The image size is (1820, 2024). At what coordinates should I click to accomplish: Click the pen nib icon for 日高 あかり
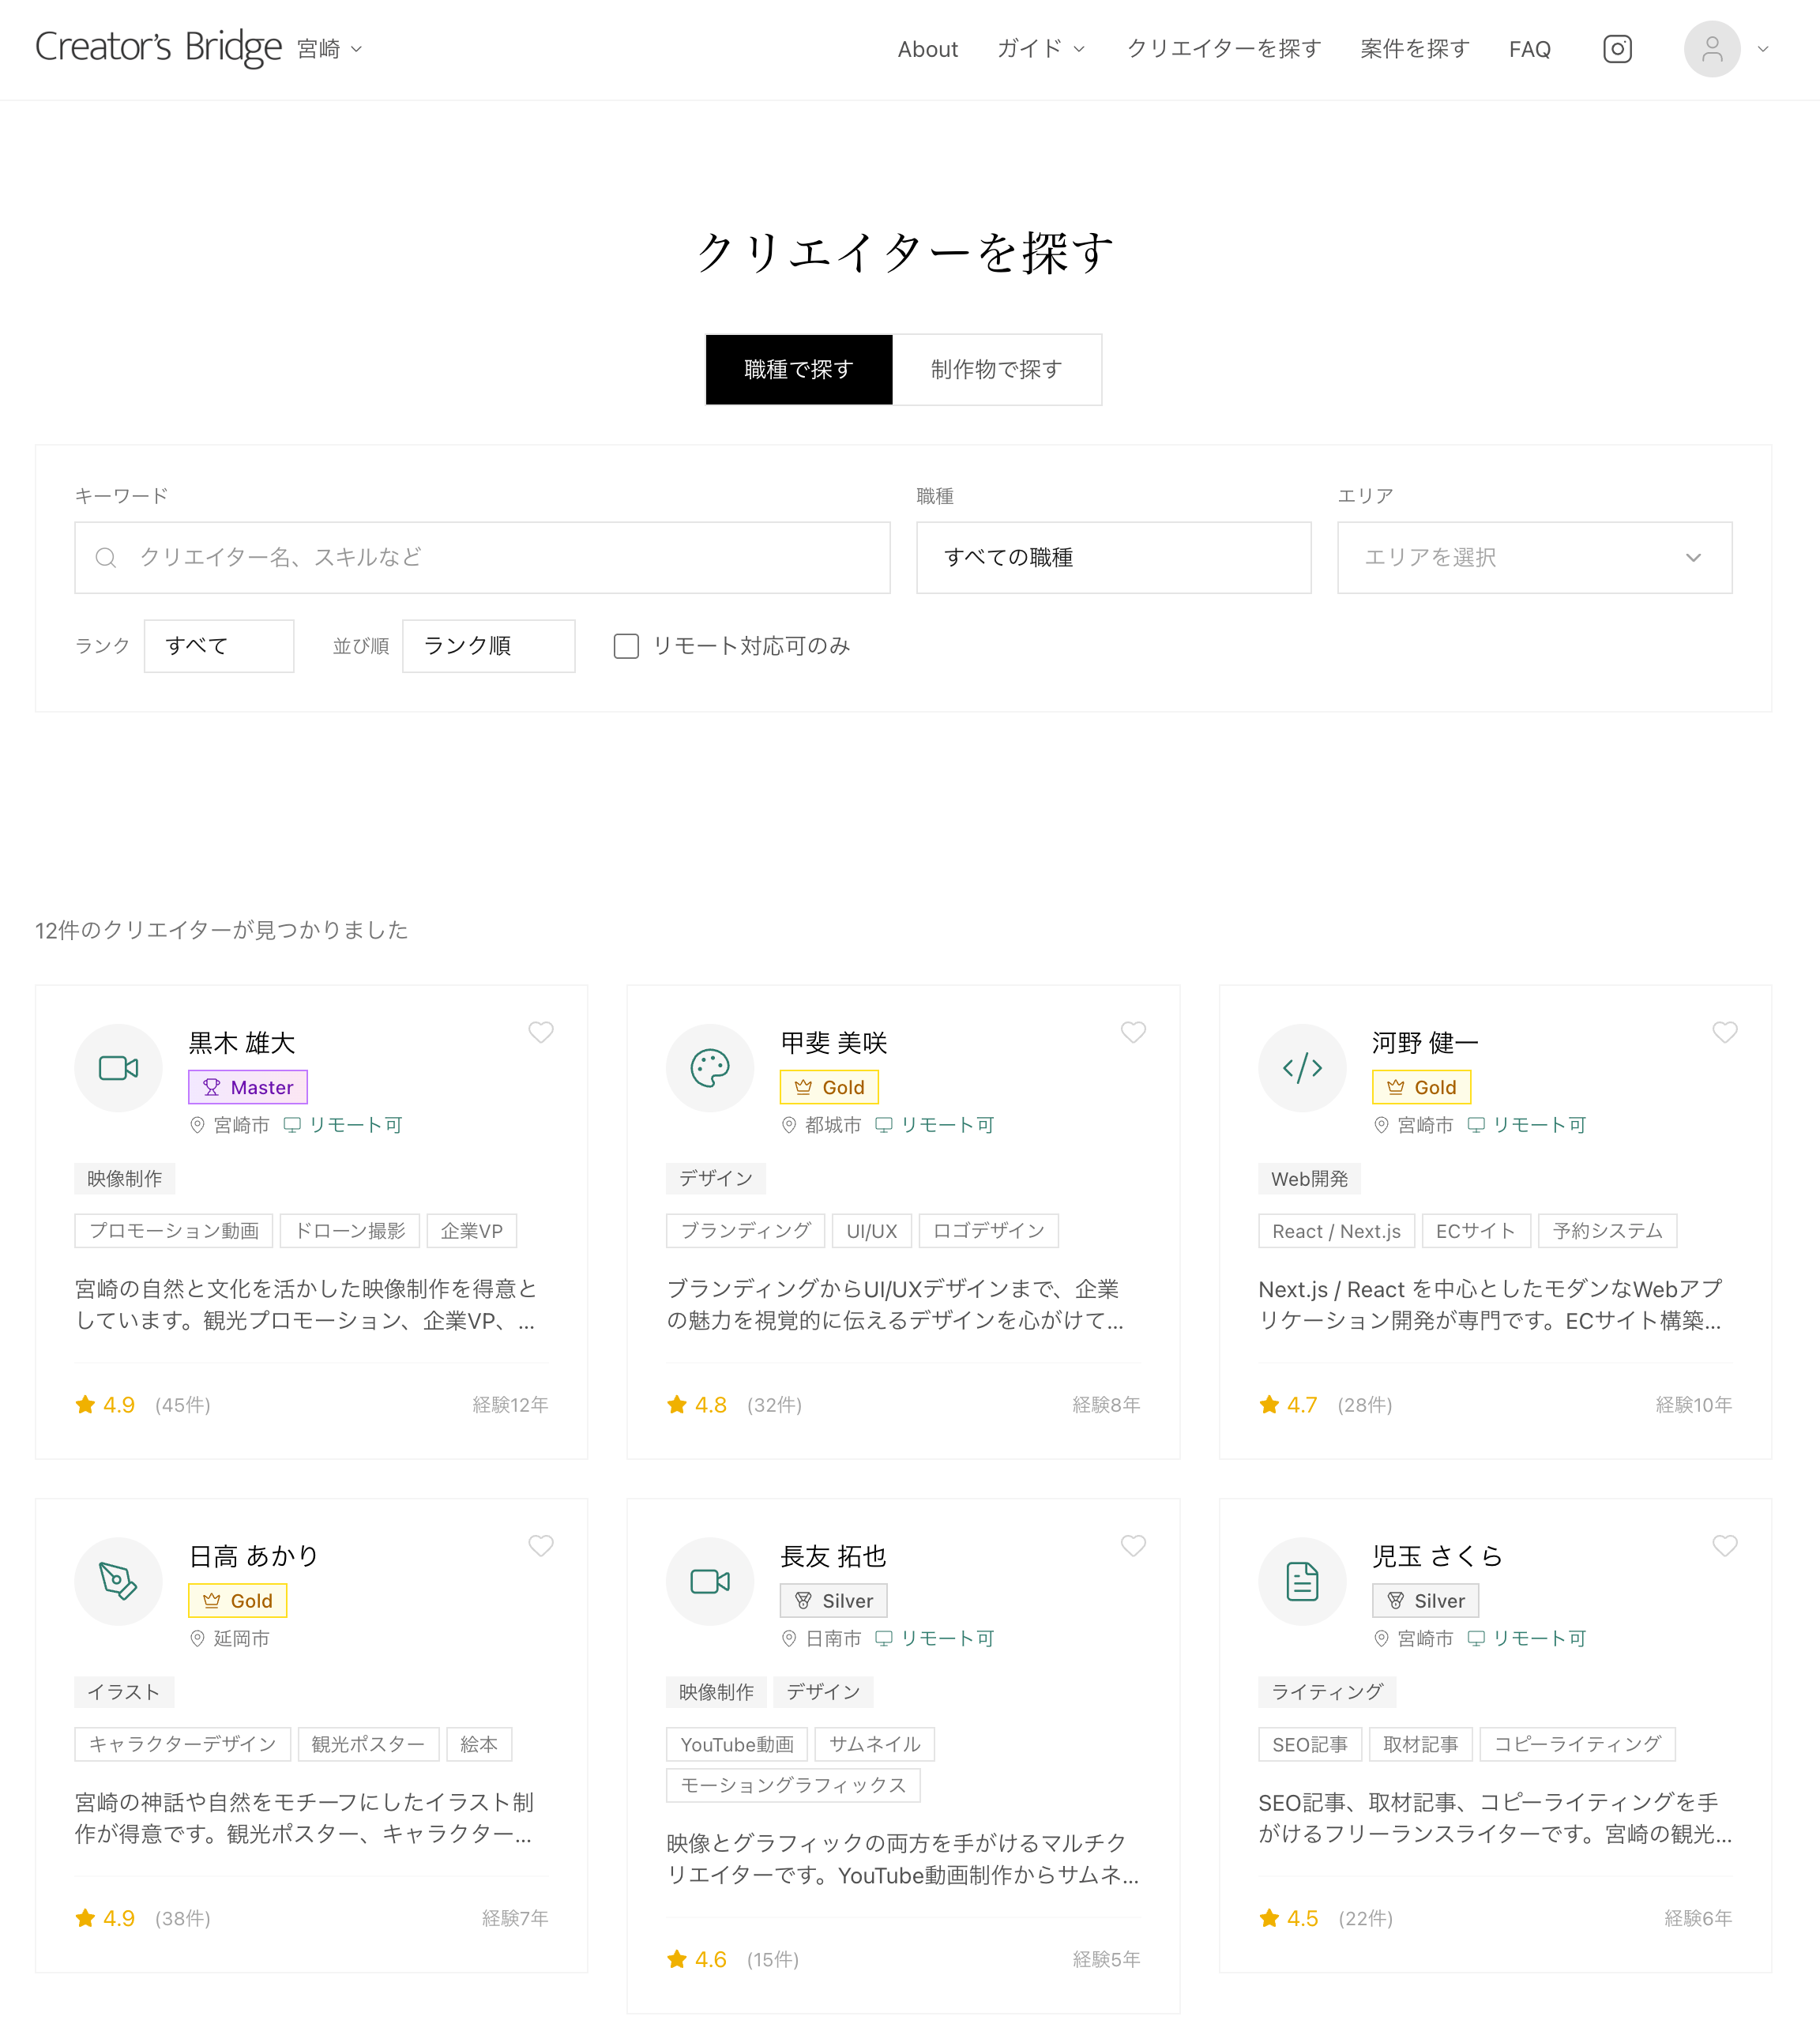coord(118,1581)
